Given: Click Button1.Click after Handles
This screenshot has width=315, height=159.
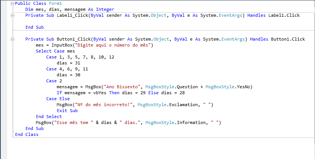Looking at the screenshot, I should point(288,39).
